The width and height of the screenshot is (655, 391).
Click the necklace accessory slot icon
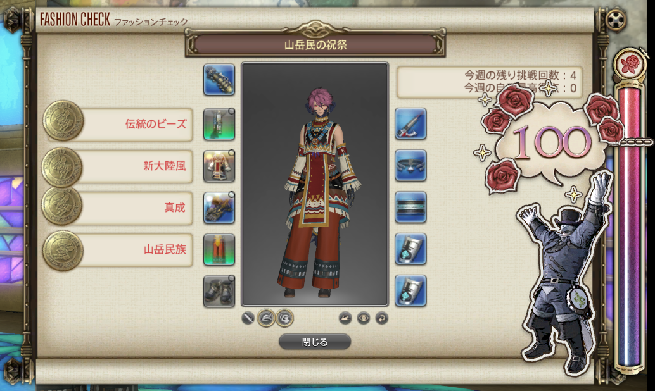[410, 165]
